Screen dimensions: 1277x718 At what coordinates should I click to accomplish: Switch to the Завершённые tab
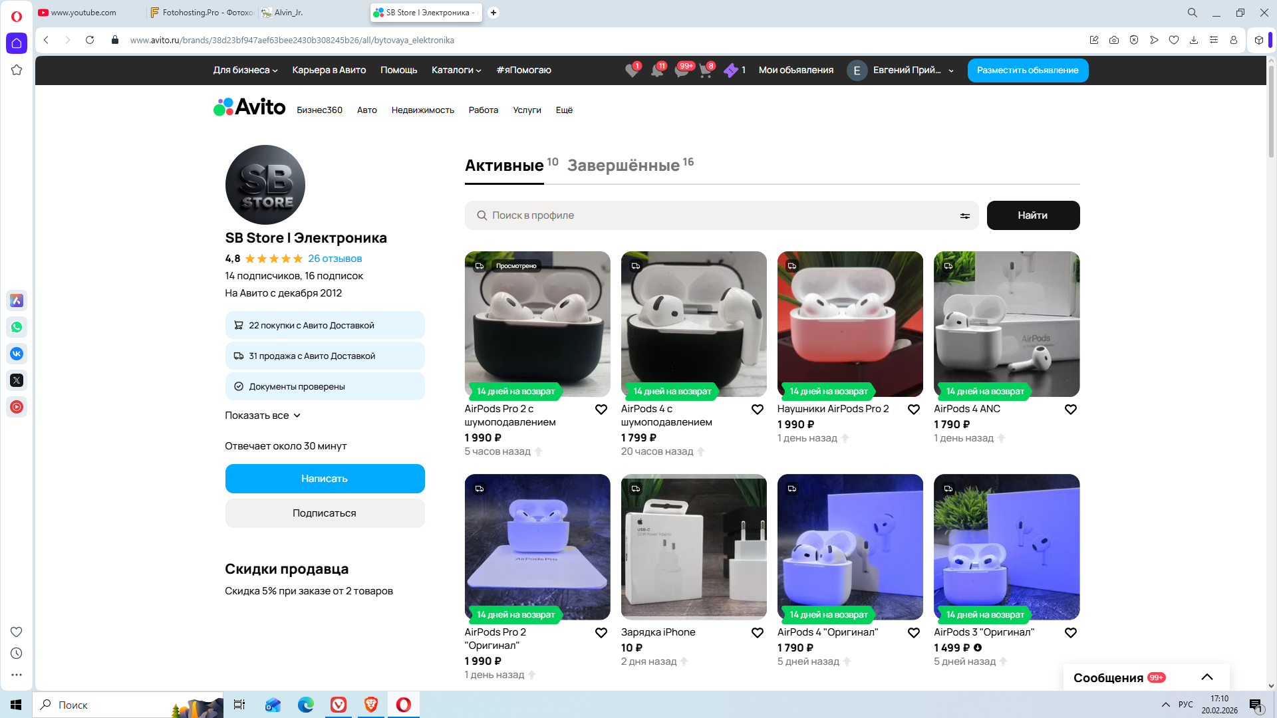tap(623, 166)
